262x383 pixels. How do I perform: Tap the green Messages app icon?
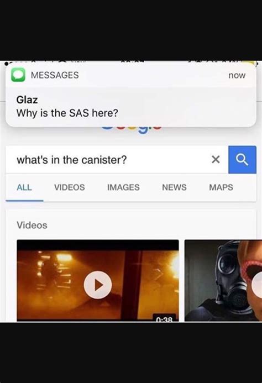coord(18,75)
